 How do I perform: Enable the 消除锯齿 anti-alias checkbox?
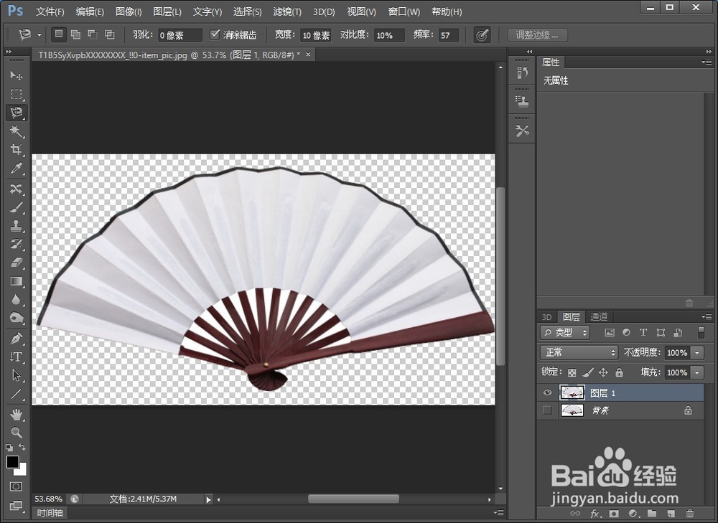point(215,33)
